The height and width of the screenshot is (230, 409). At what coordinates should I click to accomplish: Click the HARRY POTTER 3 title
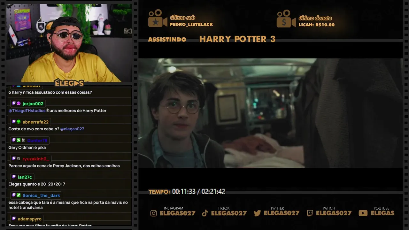click(x=237, y=39)
